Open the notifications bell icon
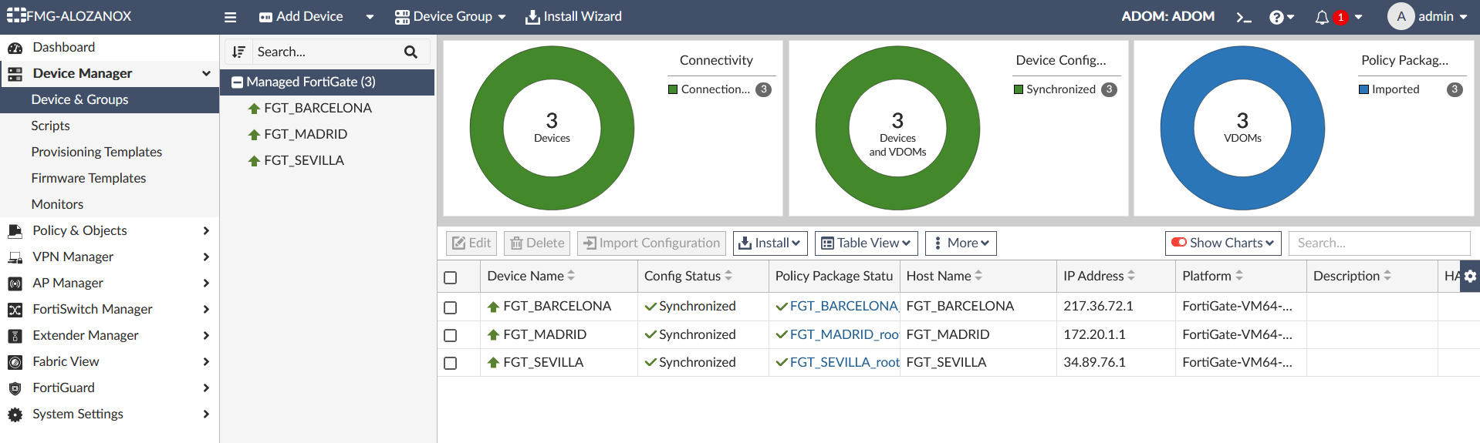This screenshot has height=443, width=1480. coord(1322,17)
